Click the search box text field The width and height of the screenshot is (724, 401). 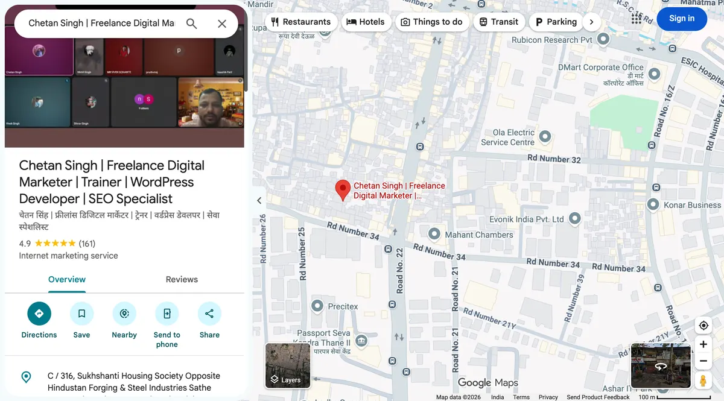(x=101, y=24)
